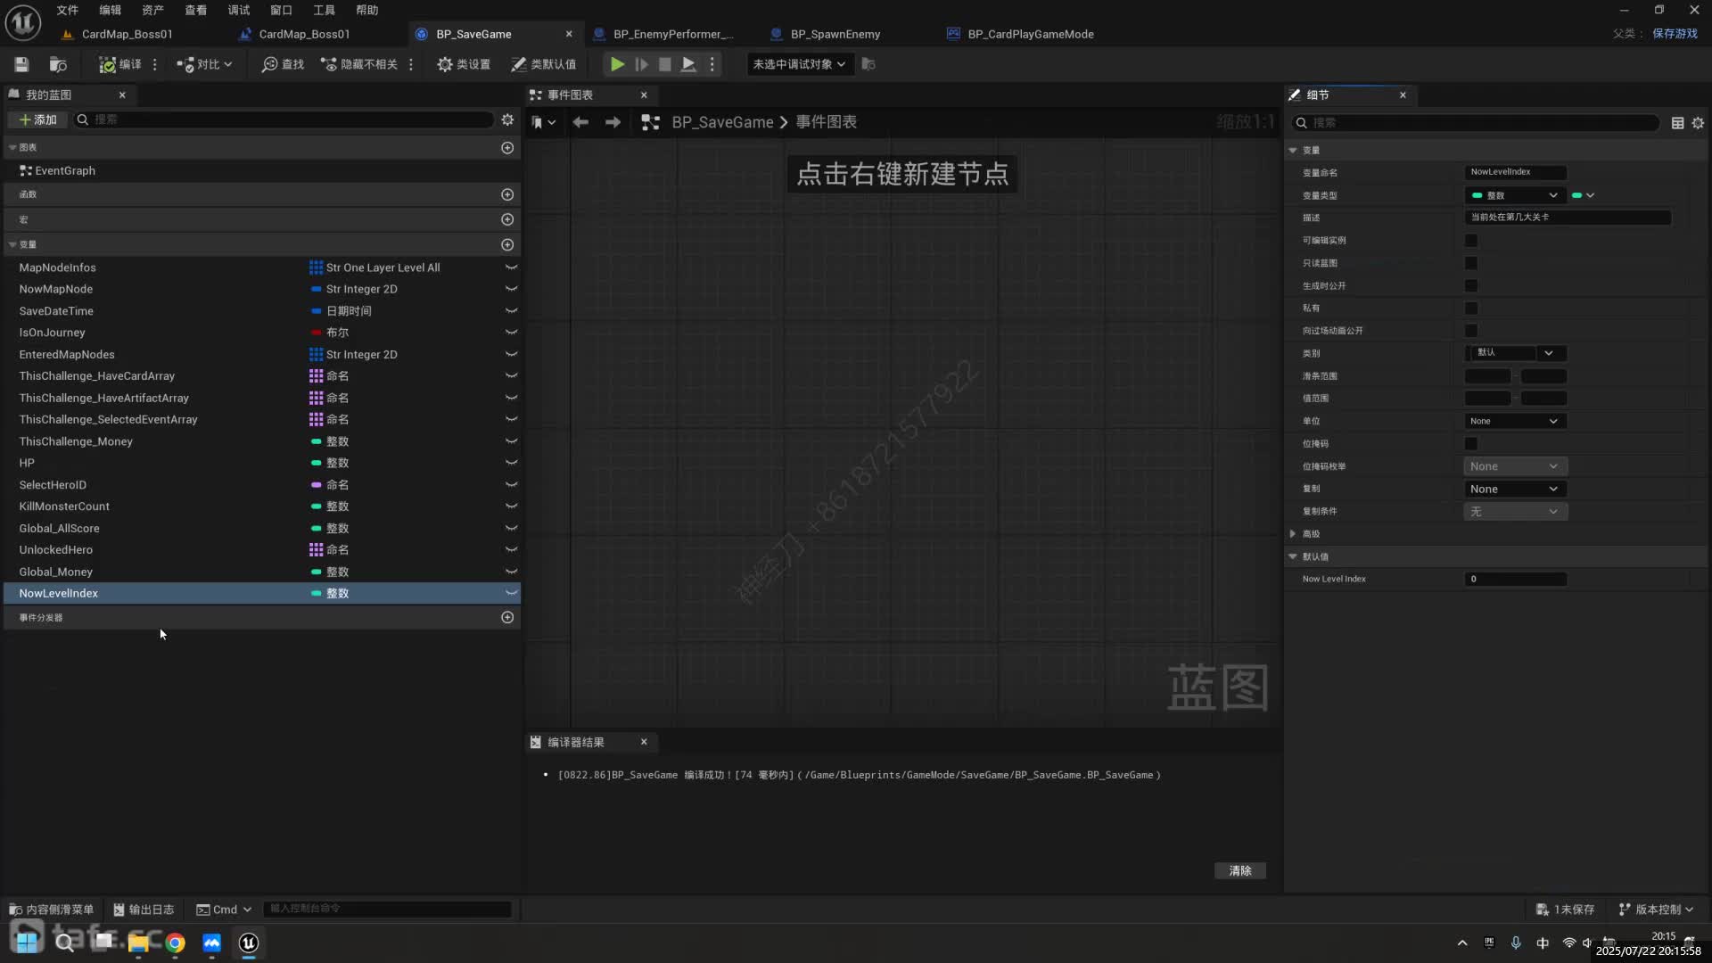Open the Find tool in toolbar
This screenshot has height=963, width=1712.
click(283, 64)
